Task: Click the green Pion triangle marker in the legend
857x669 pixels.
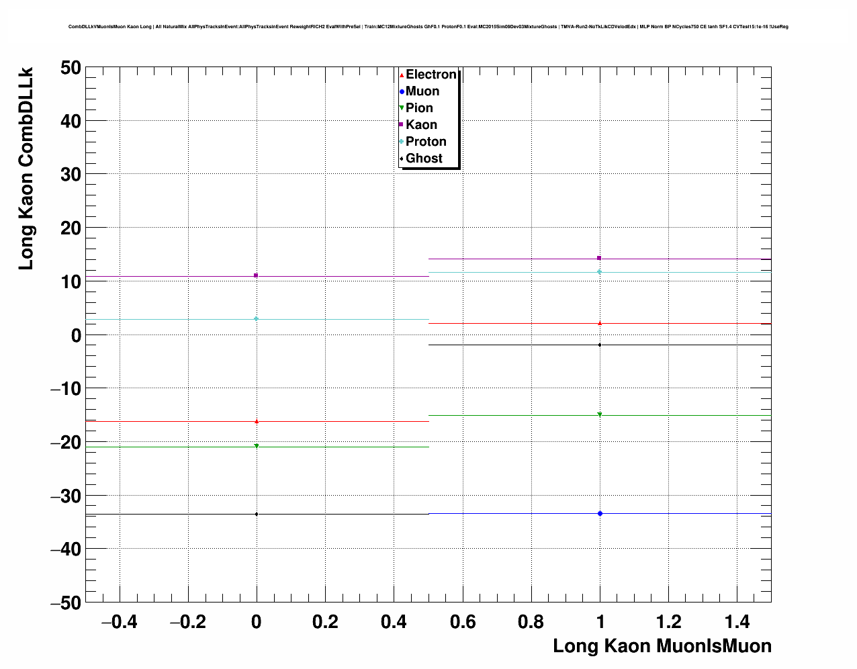Action: [x=402, y=108]
